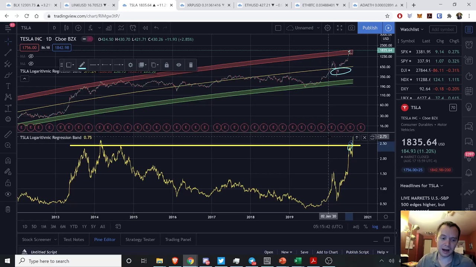
Task: Toggle log scale on price axis
Action: [375, 227]
